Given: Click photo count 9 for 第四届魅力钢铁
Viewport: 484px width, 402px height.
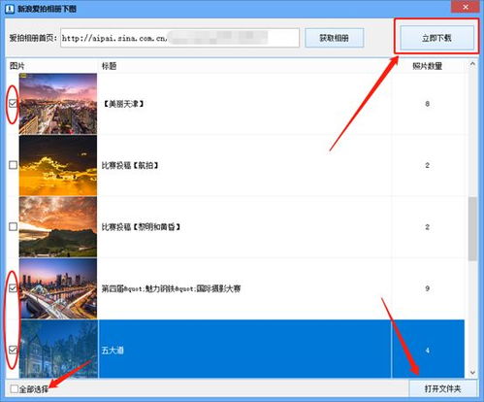Looking at the screenshot, I should pos(427,288).
